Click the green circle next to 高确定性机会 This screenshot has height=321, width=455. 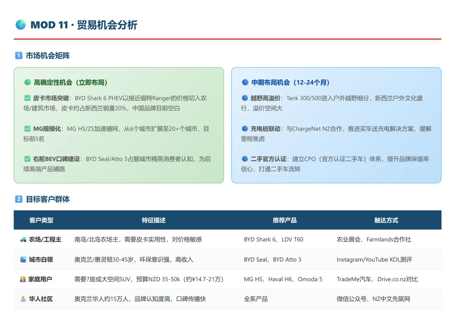point(27,82)
